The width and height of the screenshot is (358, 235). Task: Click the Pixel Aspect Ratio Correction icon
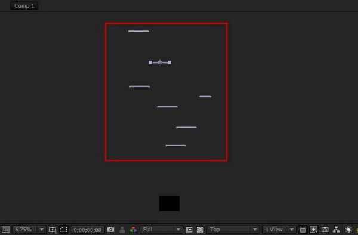click(x=303, y=229)
